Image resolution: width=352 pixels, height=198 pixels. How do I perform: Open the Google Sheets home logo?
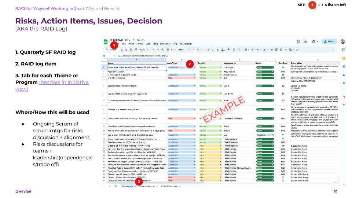[106, 42]
